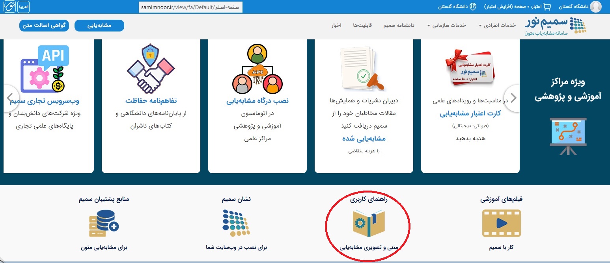Click برای نصب در وب‌سایت شما caption
This screenshot has width=610, height=263.
(x=236, y=248)
